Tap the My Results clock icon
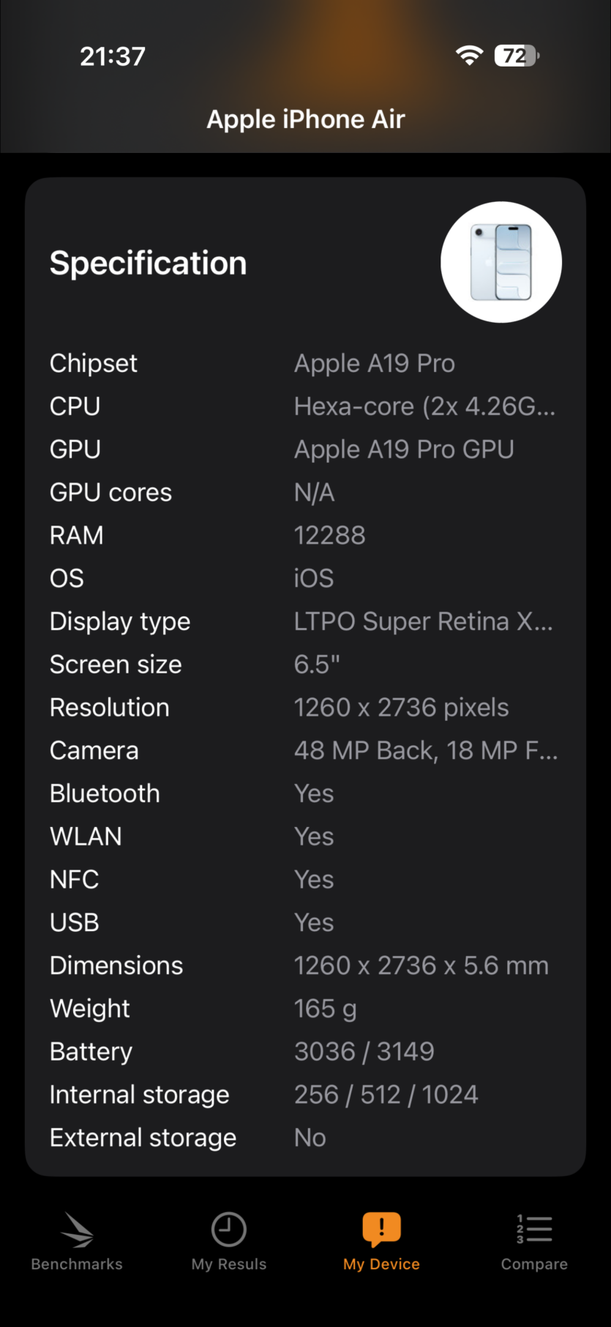Viewport: 611px width, 1327px height. pos(229,1229)
